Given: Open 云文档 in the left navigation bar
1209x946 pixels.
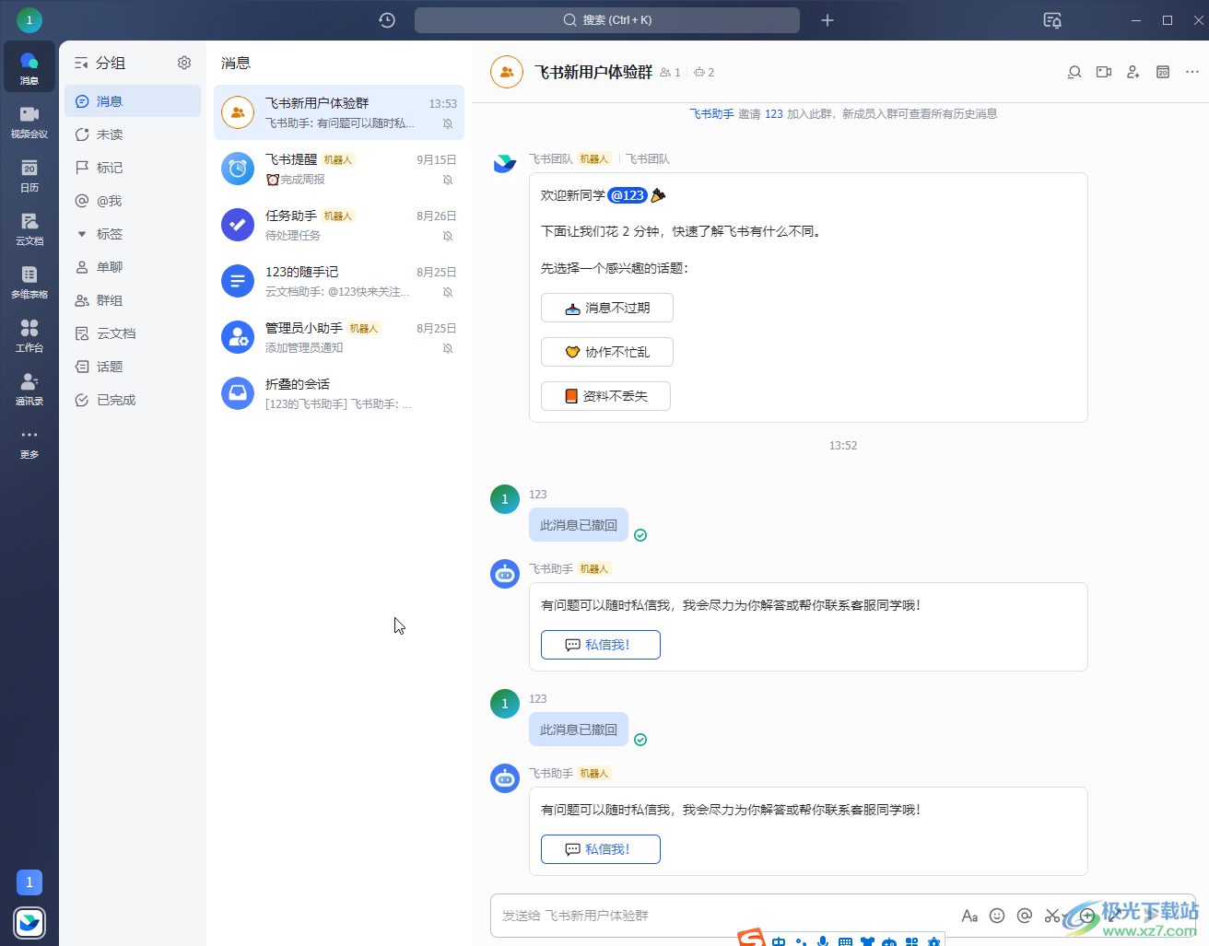Looking at the screenshot, I should point(29,228).
